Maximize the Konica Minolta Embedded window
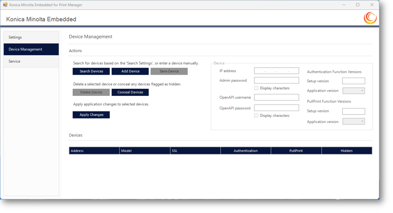 coord(358,5)
